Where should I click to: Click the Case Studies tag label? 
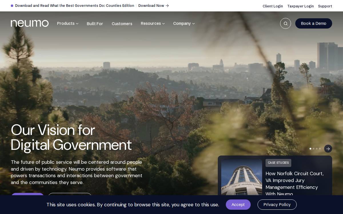click(x=278, y=163)
